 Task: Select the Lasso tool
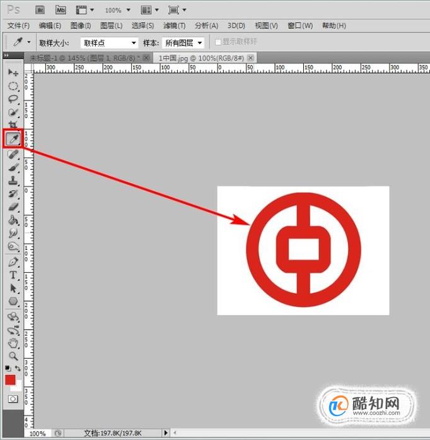point(13,99)
